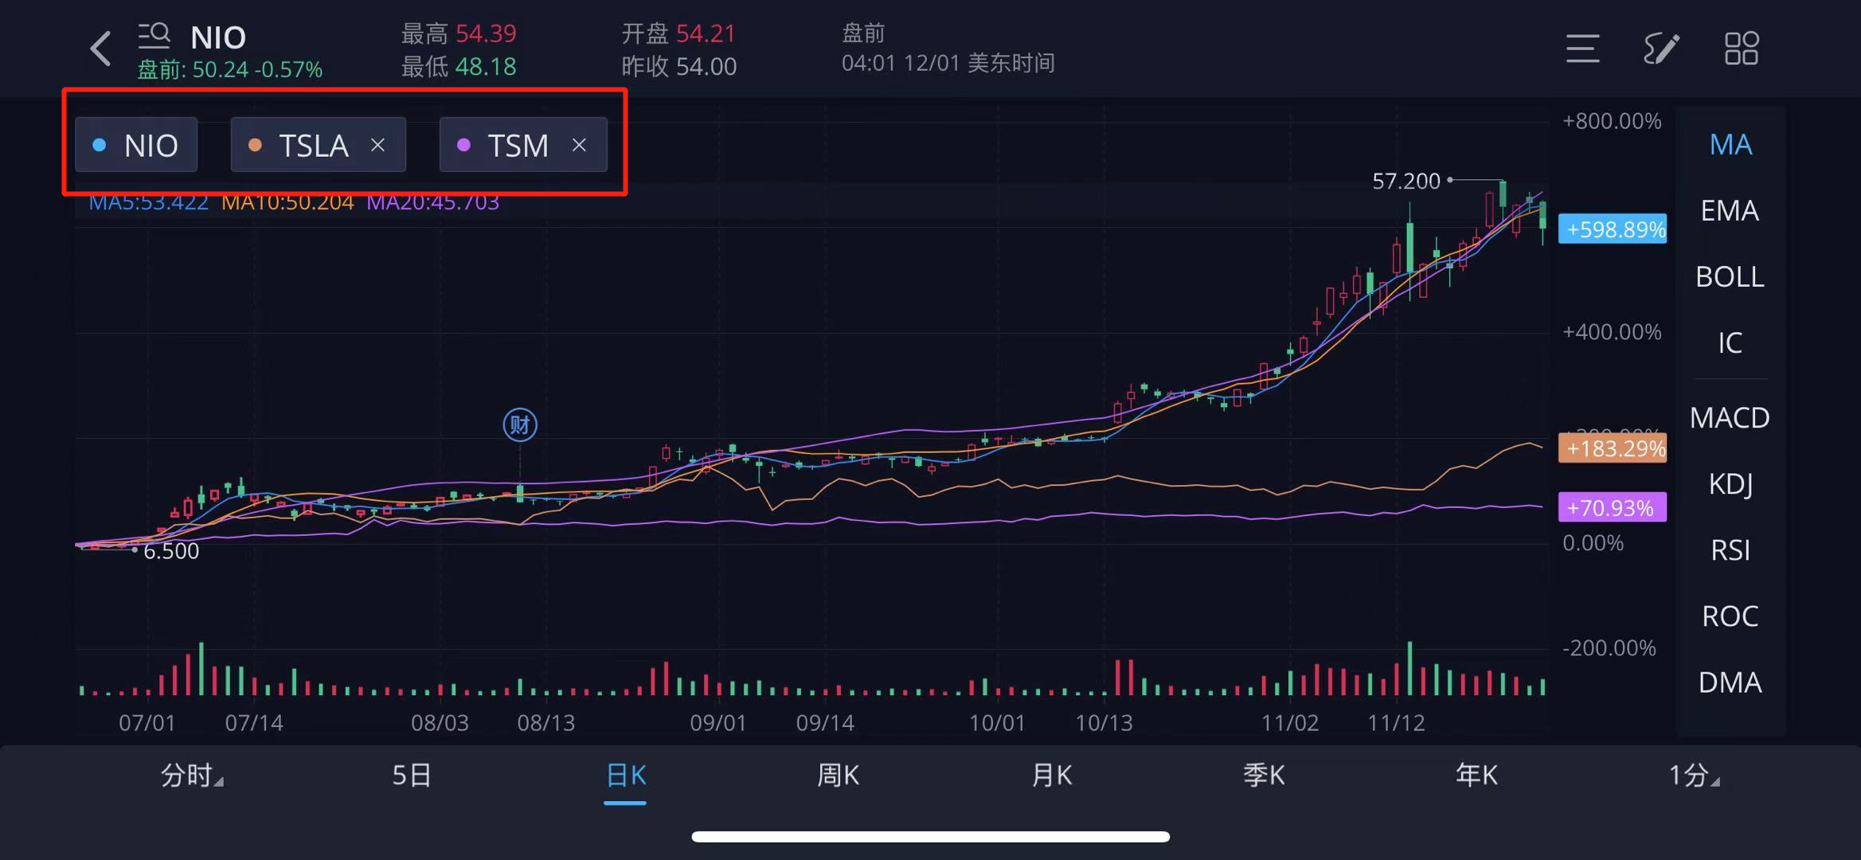The image size is (1861, 860).
Task: Click the 财 news marker on chart
Action: coord(519,425)
